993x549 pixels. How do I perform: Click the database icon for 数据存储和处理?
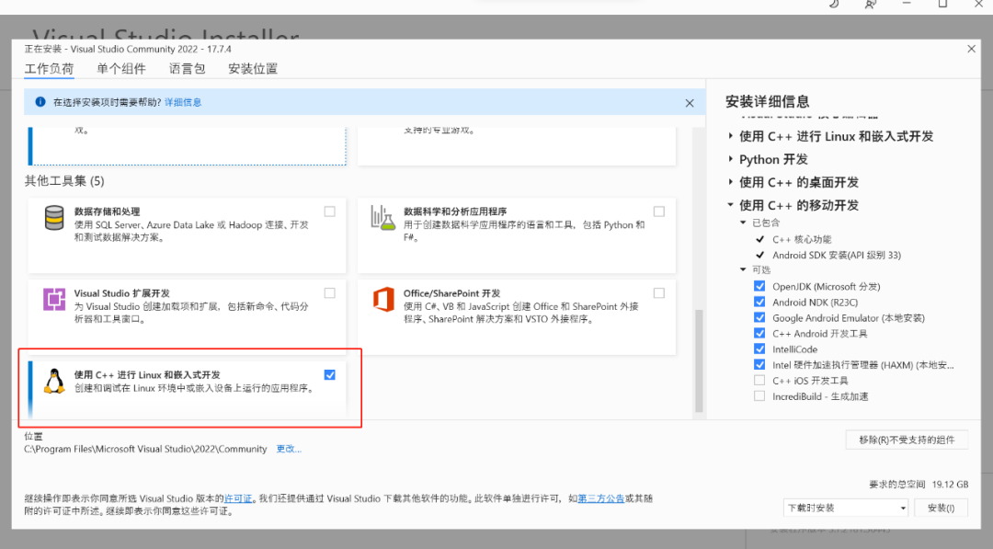[x=54, y=218]
